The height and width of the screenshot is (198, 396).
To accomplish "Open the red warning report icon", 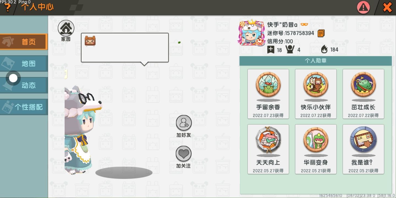I will click(363, 7).
